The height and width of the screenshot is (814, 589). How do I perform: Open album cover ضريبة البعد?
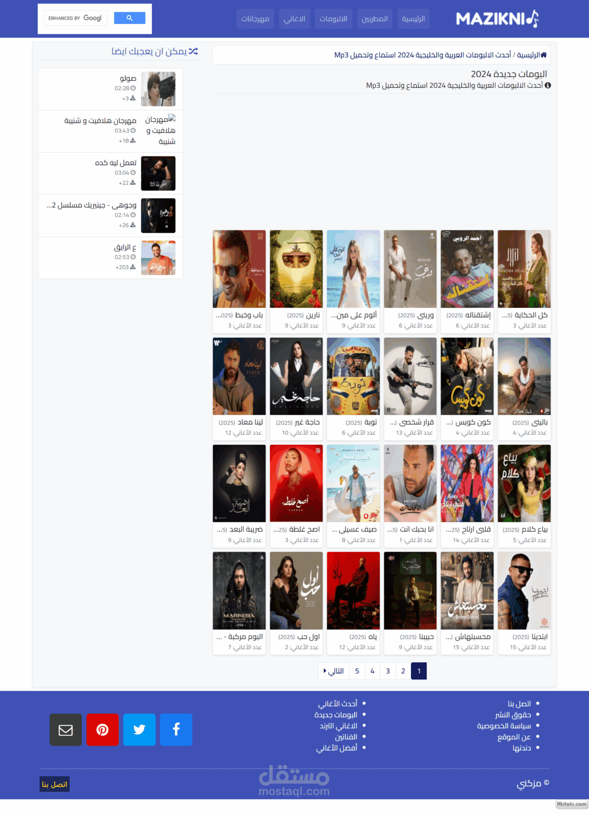point(239,483)
